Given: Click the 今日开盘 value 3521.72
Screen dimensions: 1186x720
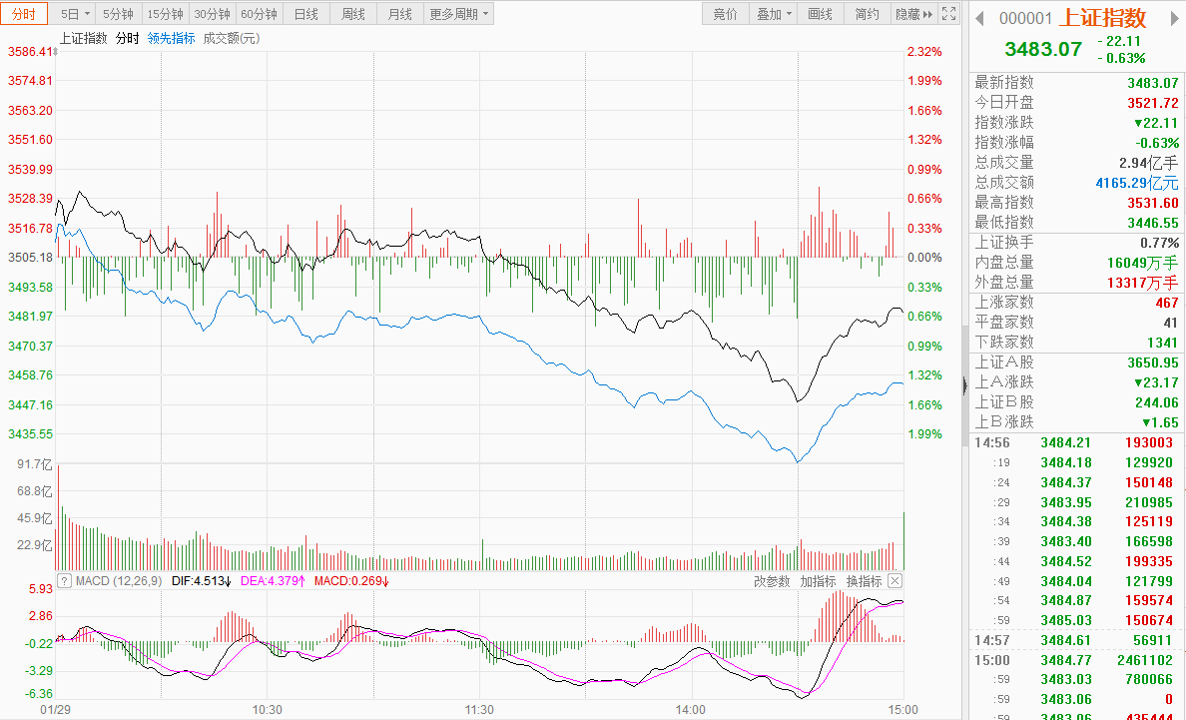Looking at the screenshot, I should 1153,103.
